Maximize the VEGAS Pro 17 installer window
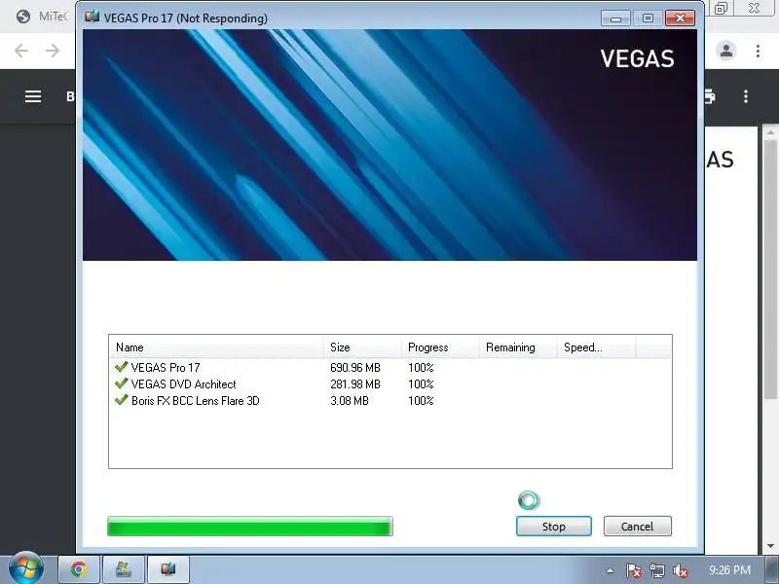This screenshot has width=779, height=584. tap(648, 18)
